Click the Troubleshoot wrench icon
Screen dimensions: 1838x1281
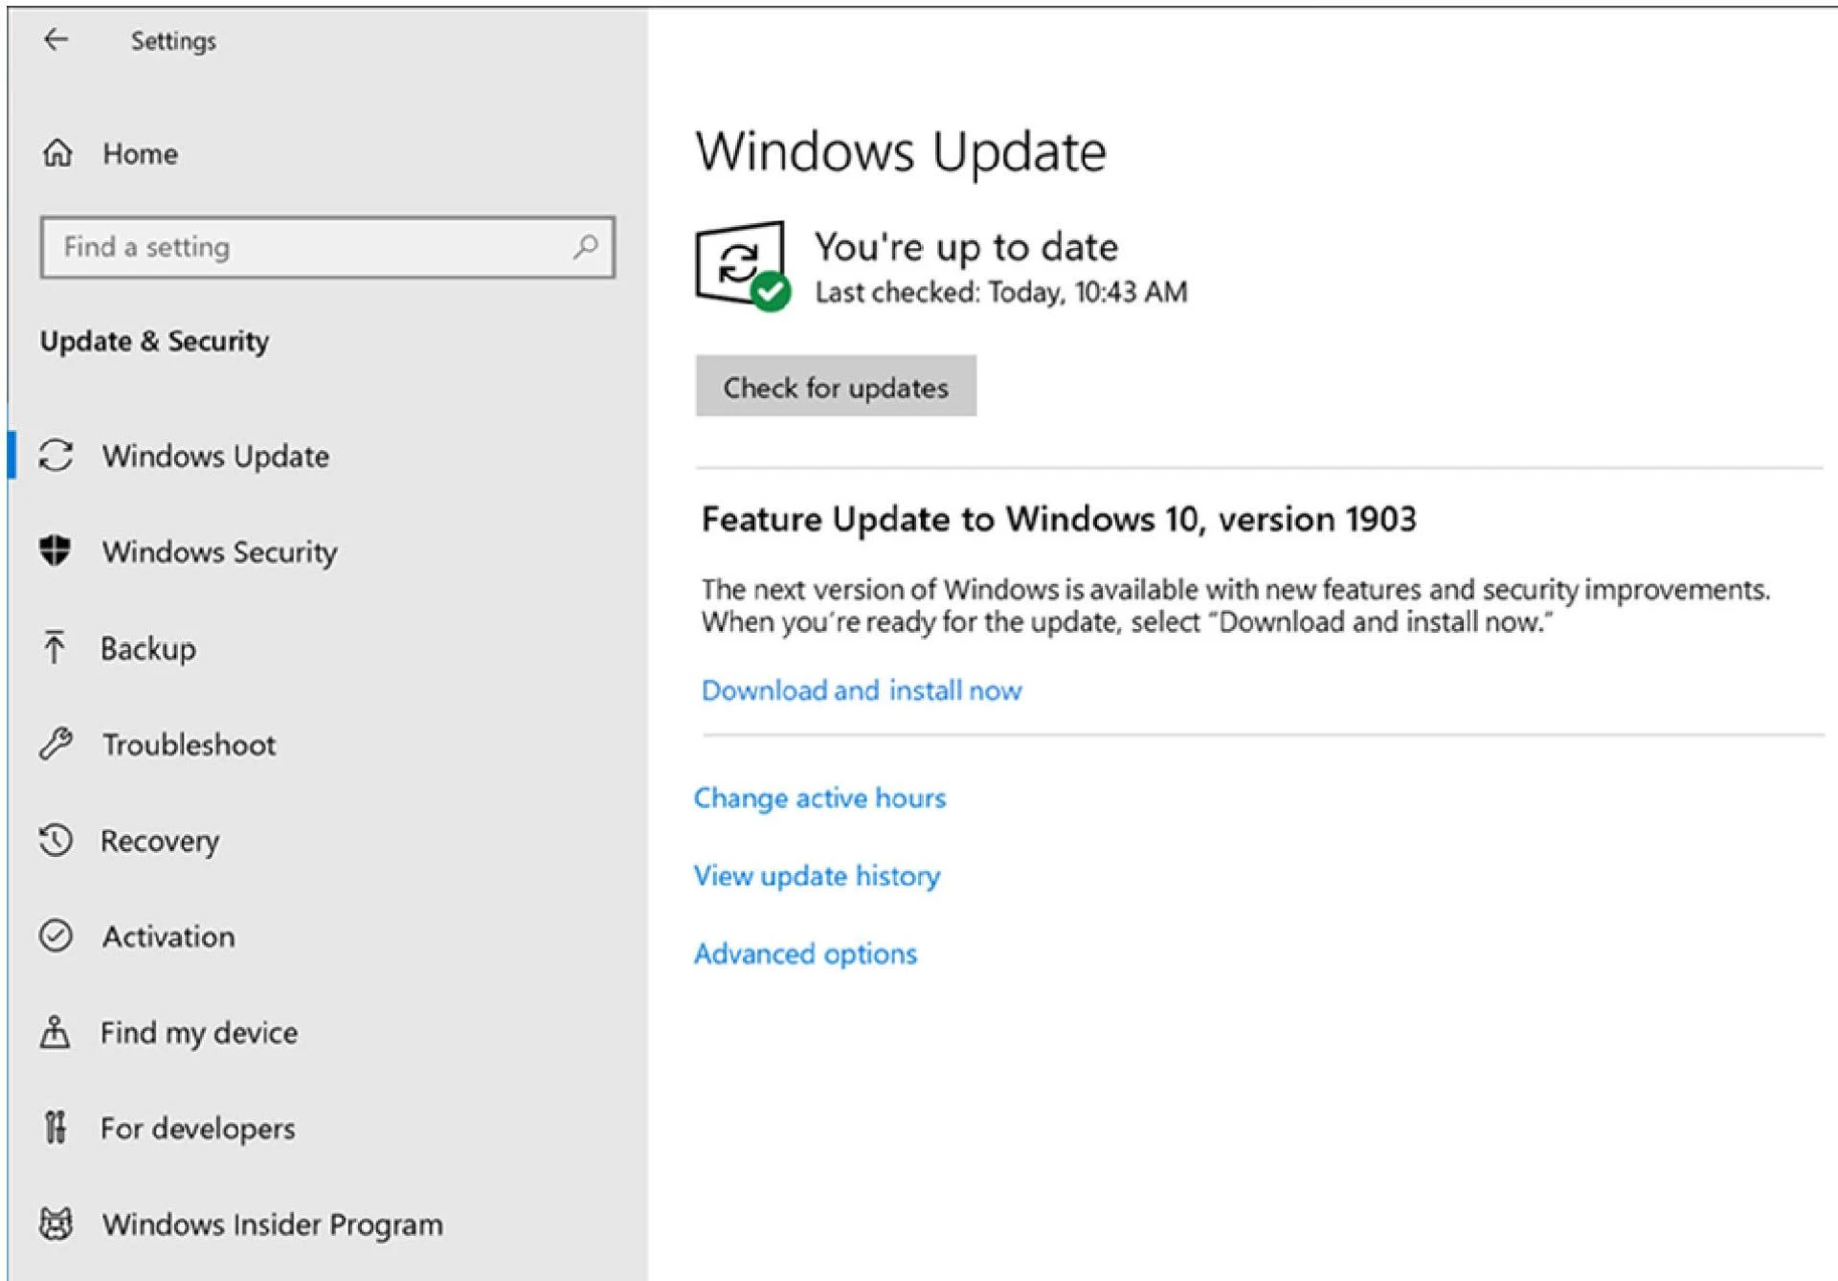click(x=56, y=744)
